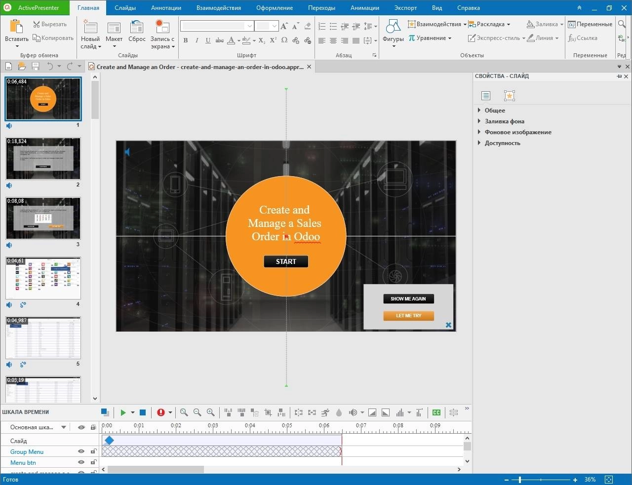This screenshot has height=485, width=632.
Task: Click the Equation (Уравнение) button
Action: (x=430, y=38)
